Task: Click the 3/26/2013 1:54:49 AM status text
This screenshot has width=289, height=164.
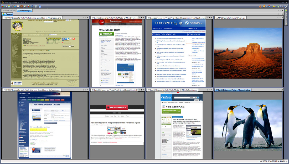Action: point(276,161)
